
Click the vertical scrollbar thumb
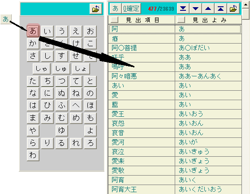246,14
